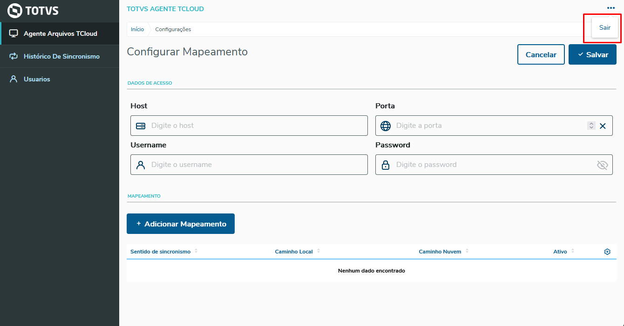Open Usuarios menu item
The width and height of the screenshot is (624, 326).
(x=60, y=79)
